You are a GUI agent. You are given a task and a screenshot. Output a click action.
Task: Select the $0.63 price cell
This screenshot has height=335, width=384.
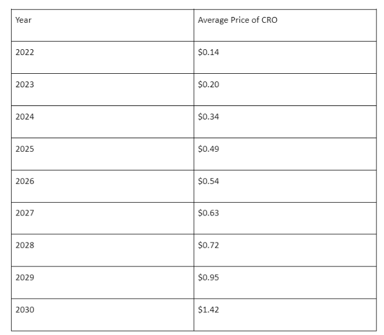tap(208, 213)
